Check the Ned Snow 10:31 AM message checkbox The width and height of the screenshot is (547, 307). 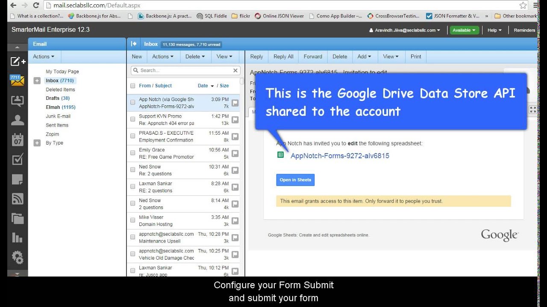tap(132, 170)
